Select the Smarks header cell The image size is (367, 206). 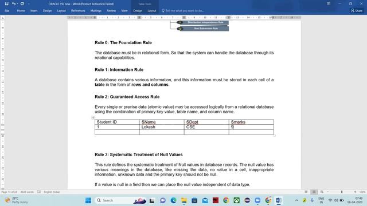pos(251,122)
